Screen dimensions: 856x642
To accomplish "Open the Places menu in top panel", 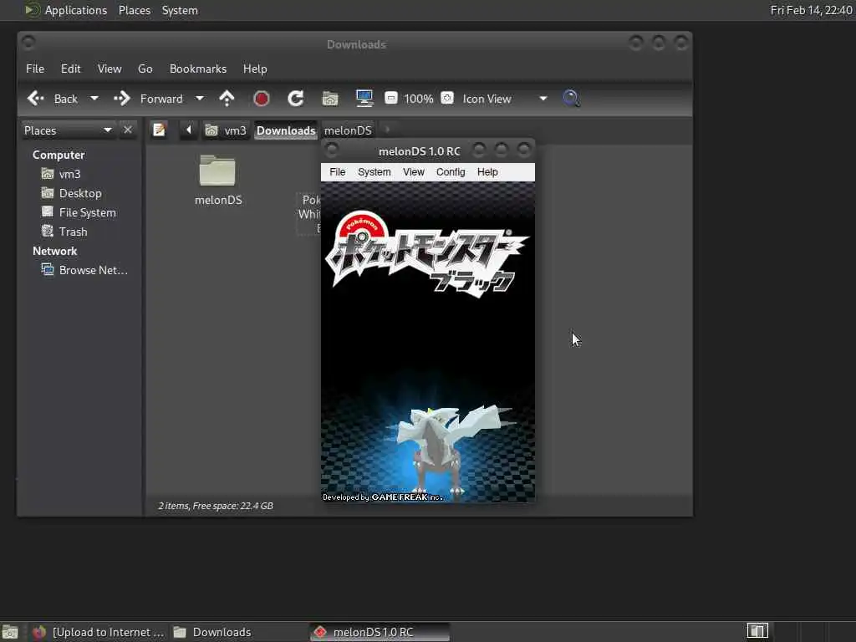I will coord(135,10).
